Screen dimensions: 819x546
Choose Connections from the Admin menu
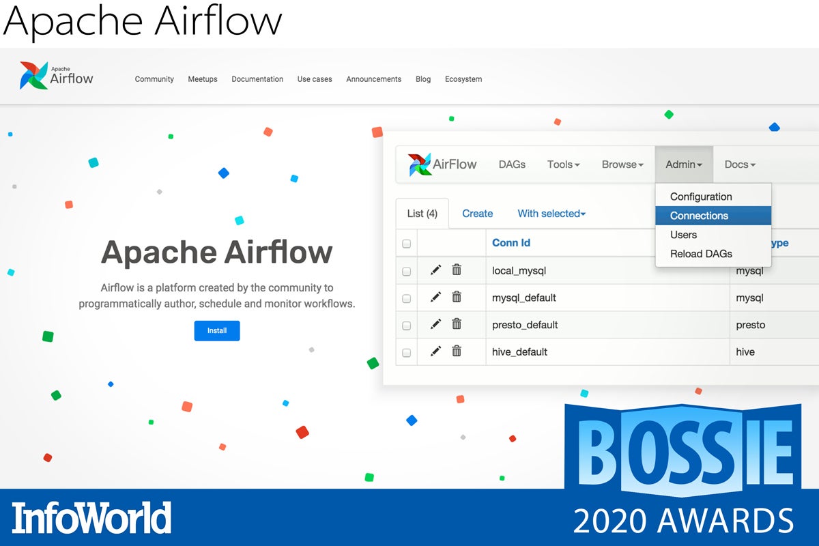tap(713, 216)
